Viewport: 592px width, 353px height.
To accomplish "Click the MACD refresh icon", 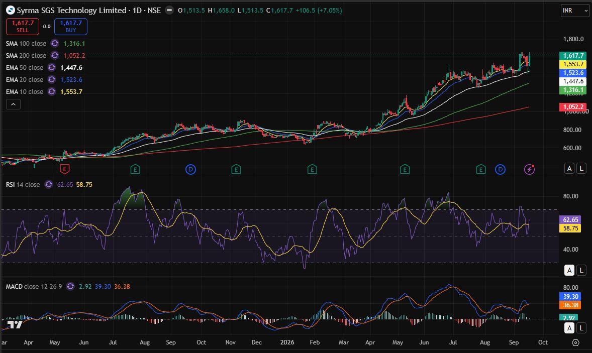I will 70,286.
